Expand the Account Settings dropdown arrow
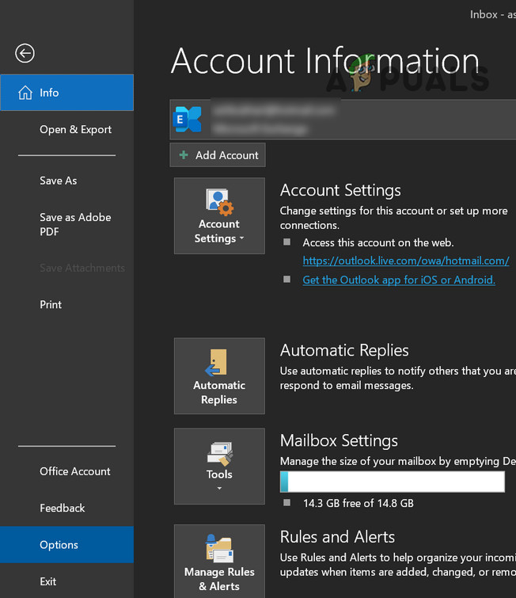The width and height of the screenshot is (516, 598). (242, 239)
